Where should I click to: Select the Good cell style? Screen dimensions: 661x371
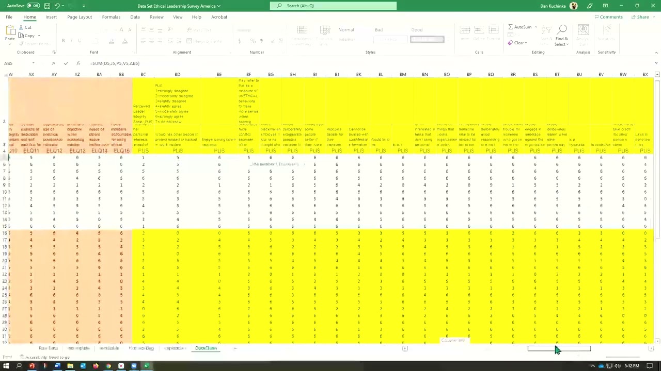417,30
